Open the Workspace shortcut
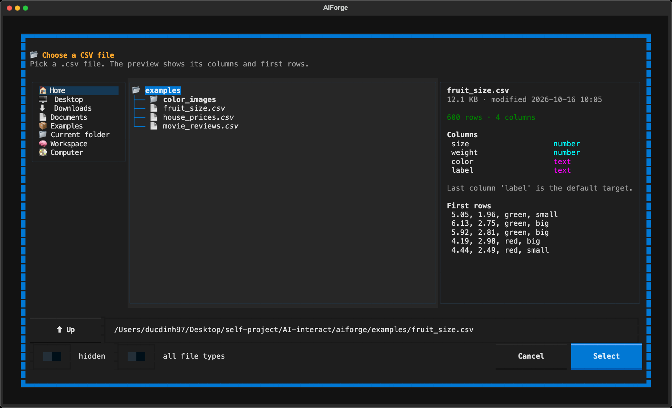This screenshot has height=408, width=672. (x=79, y=144)
